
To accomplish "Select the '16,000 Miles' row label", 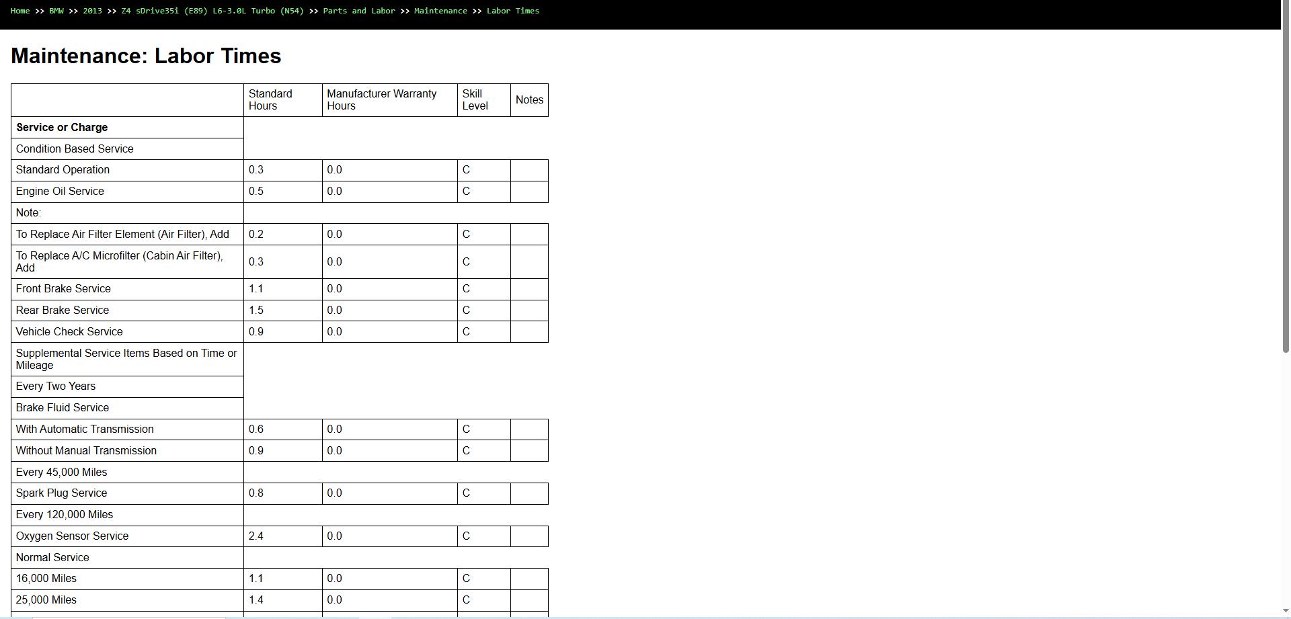I will (x=46, y=579).
